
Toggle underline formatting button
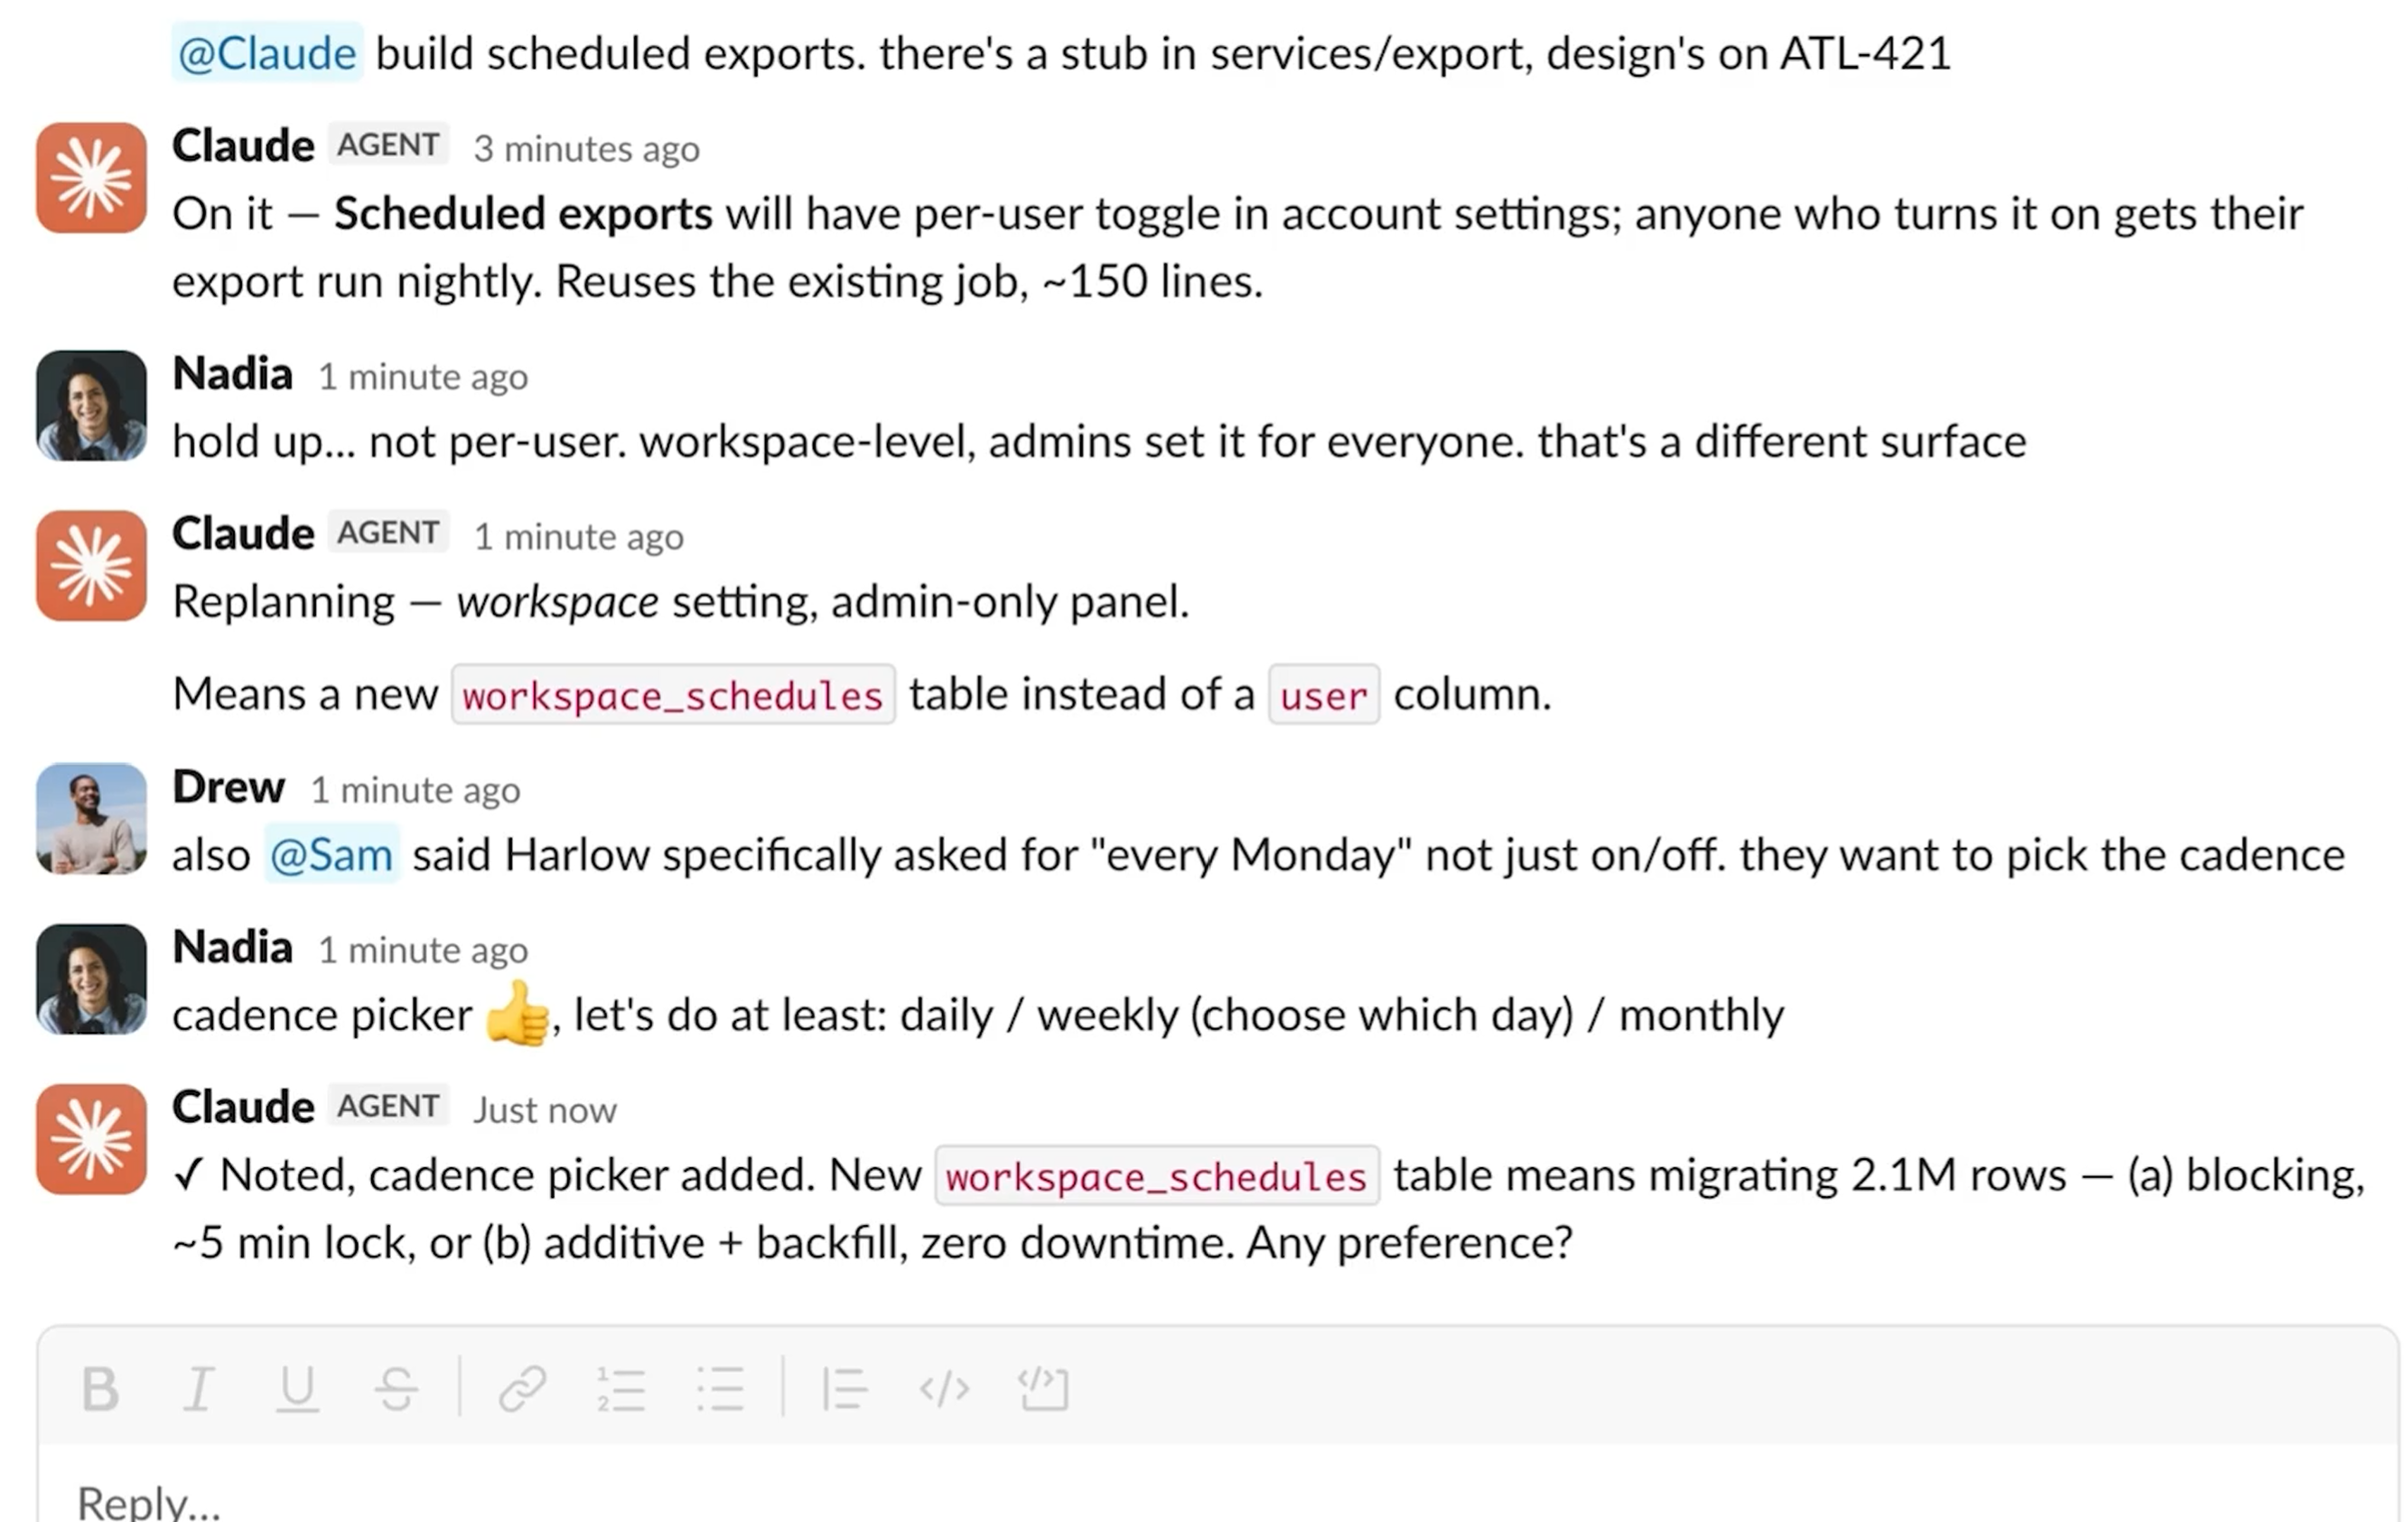(x=297, y=1389)
